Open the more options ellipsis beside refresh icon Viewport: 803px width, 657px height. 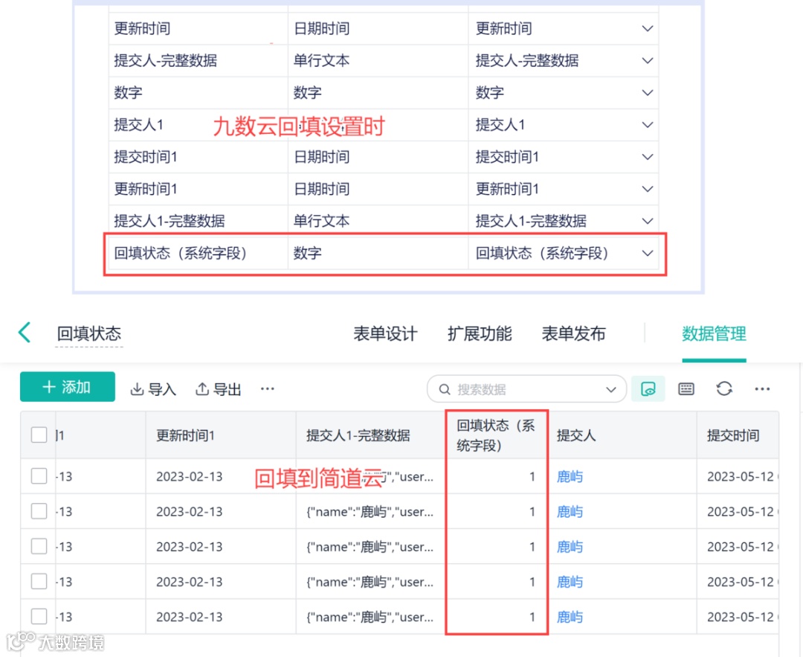[761, 388]
